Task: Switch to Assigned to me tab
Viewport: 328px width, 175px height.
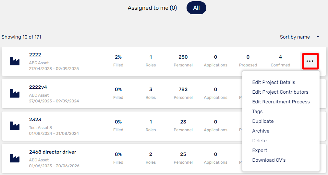Action: pos(152,8)
